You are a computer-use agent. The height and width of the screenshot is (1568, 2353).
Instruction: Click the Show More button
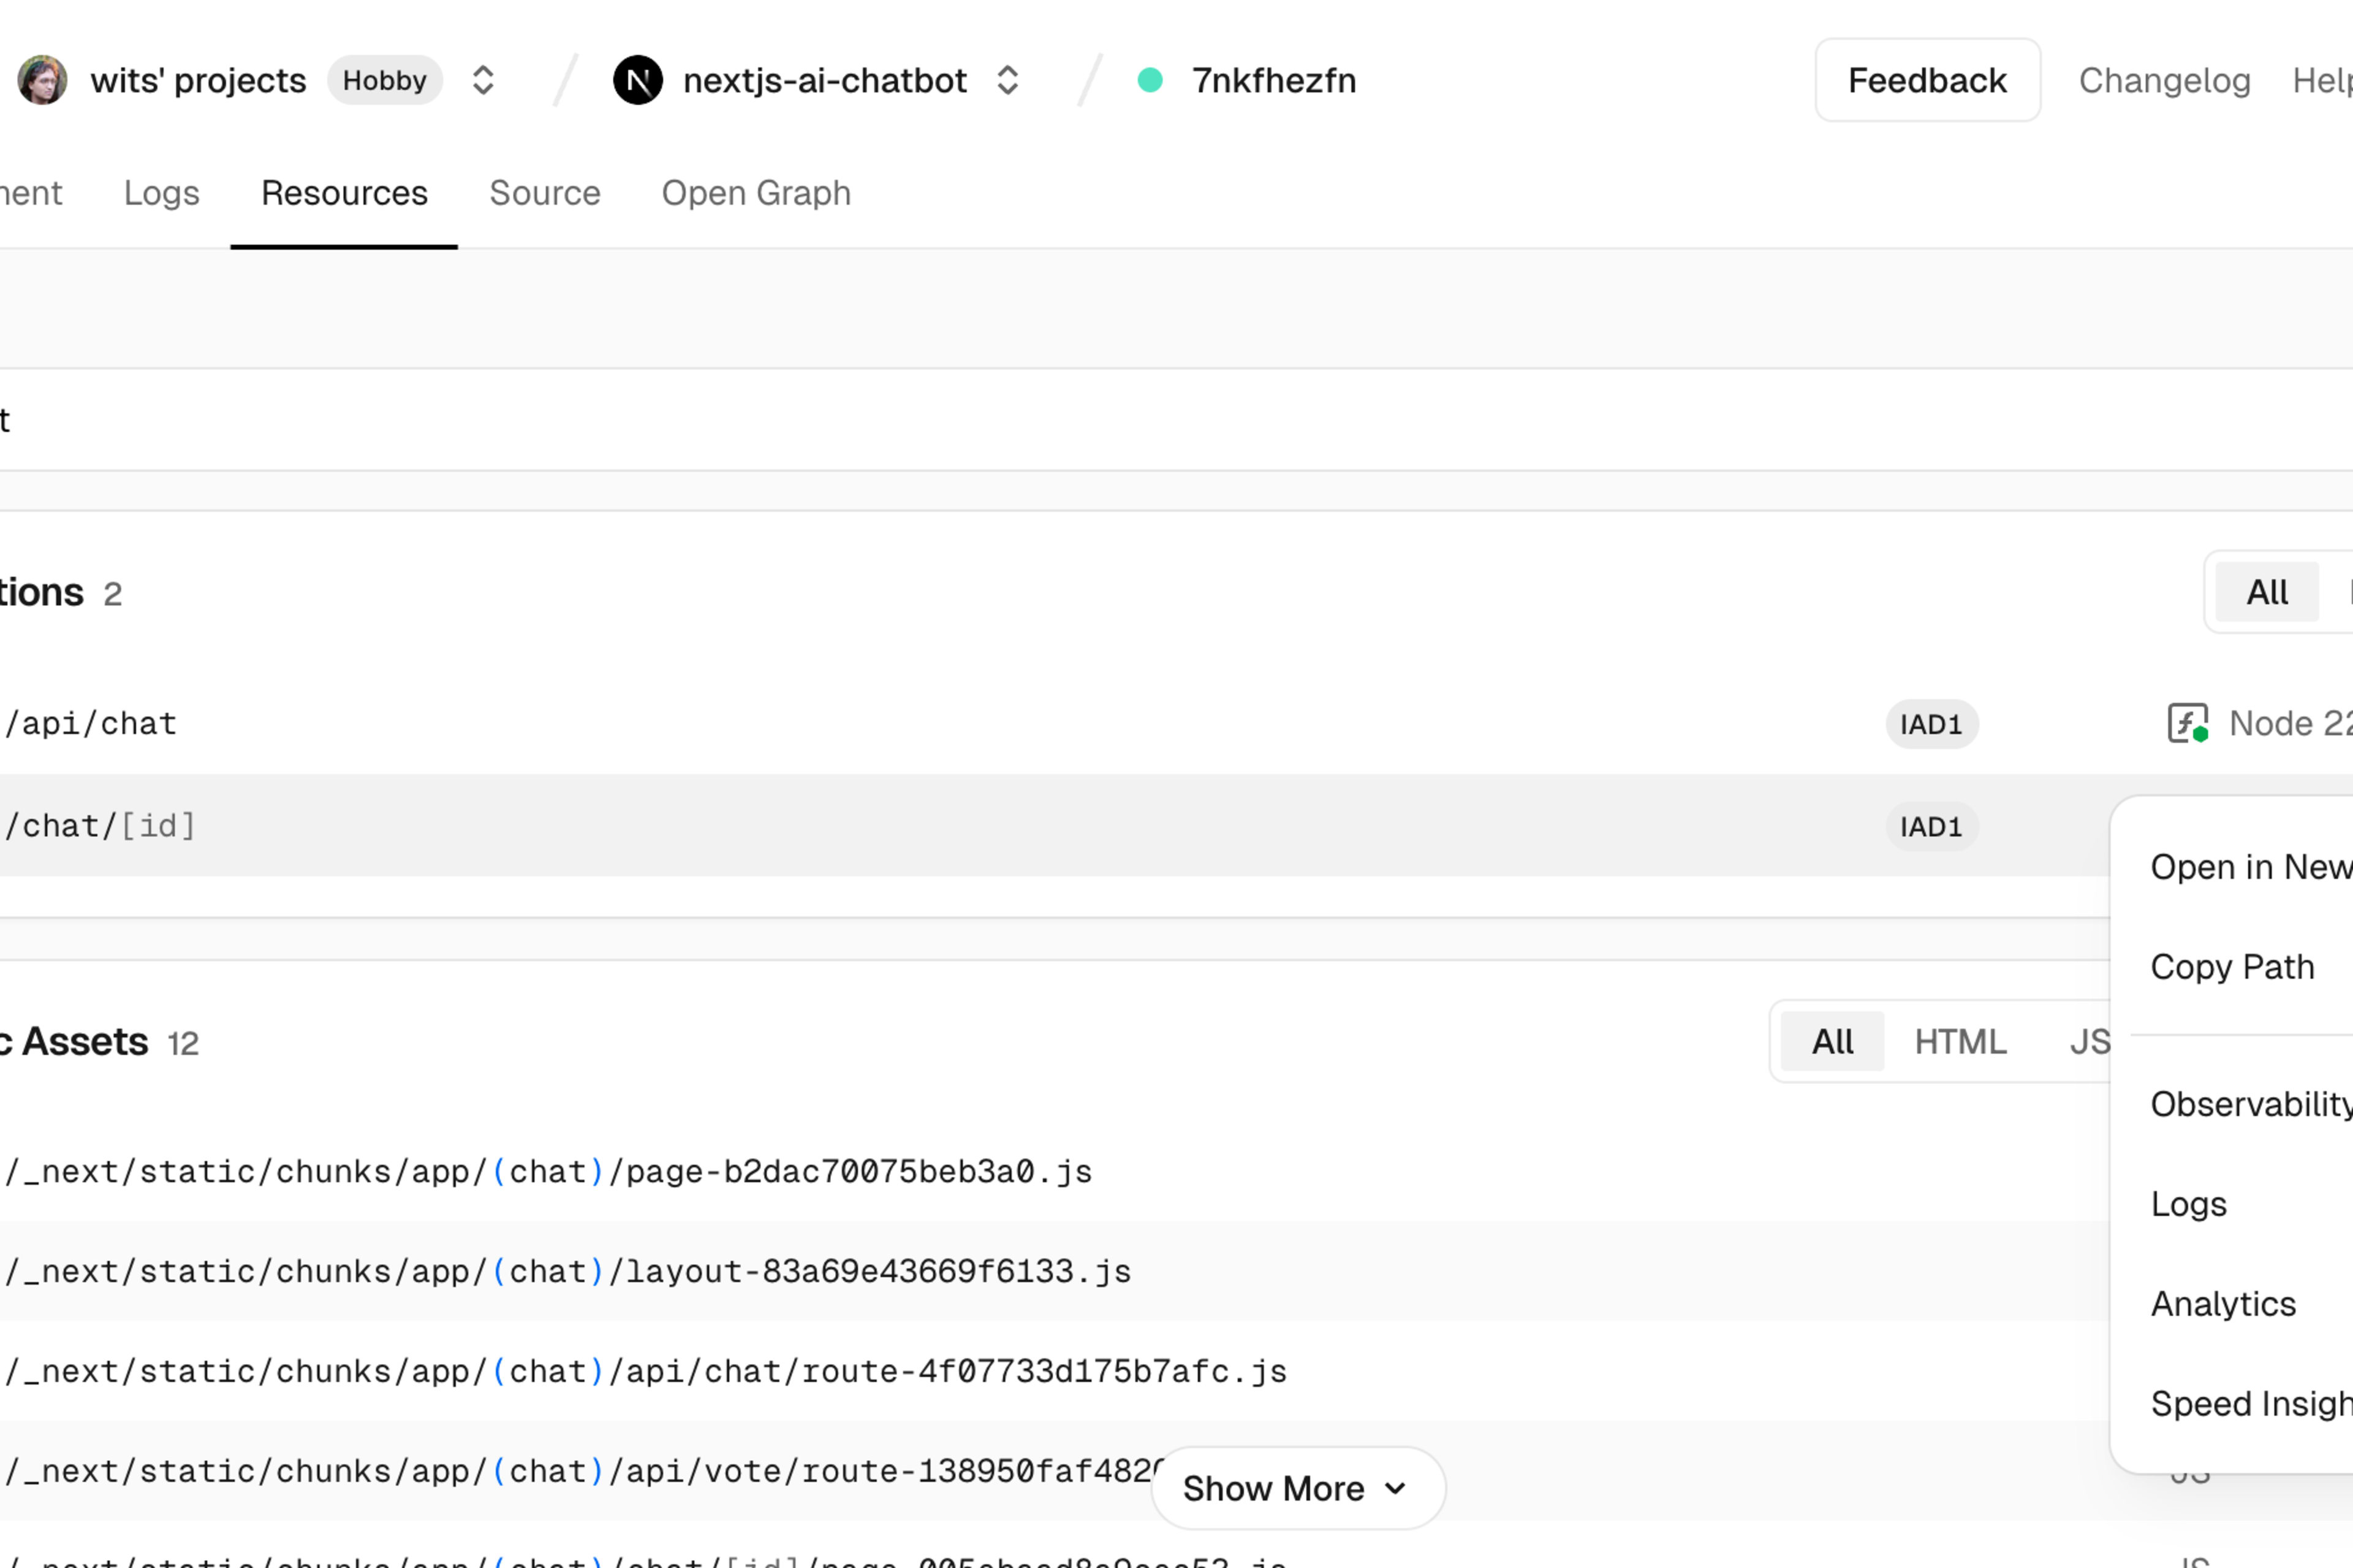pyautogui.click(x=1298, y=1488)
